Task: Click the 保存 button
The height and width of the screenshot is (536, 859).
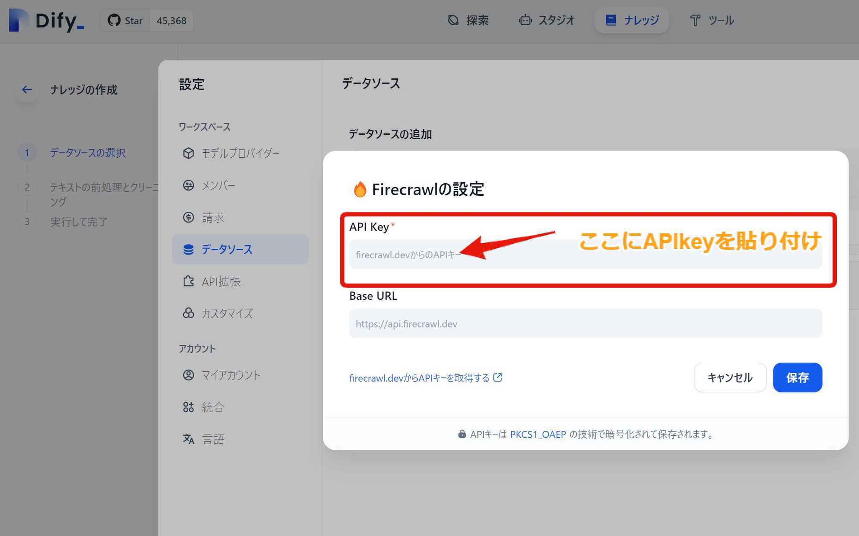Action: pos(797,377)
